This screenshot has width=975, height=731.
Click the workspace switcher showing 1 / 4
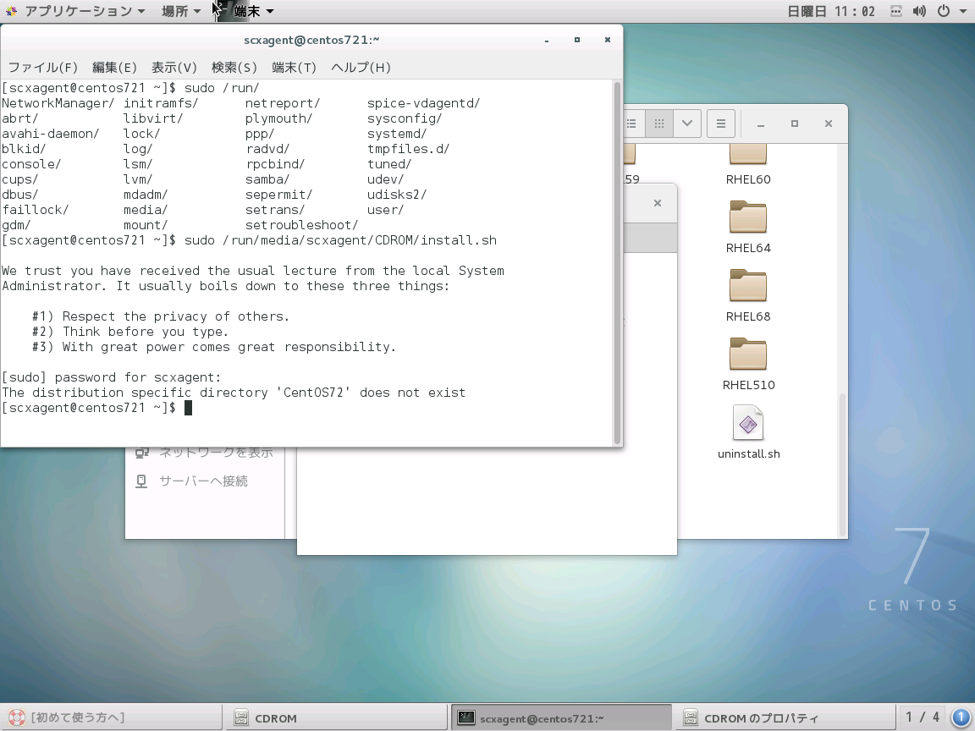923,717
